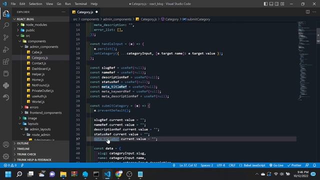The height and width of the screenshot is (180, 320).
Task: Expand the OUTLINE section
Action: coord(22,143)
